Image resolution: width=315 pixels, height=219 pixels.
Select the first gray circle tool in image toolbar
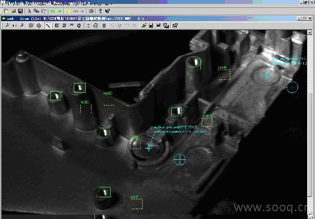pos(31,25)
